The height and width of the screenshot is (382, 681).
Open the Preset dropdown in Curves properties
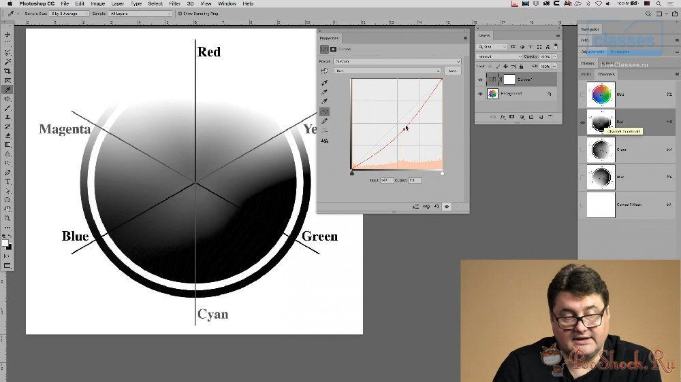[398, 61]
